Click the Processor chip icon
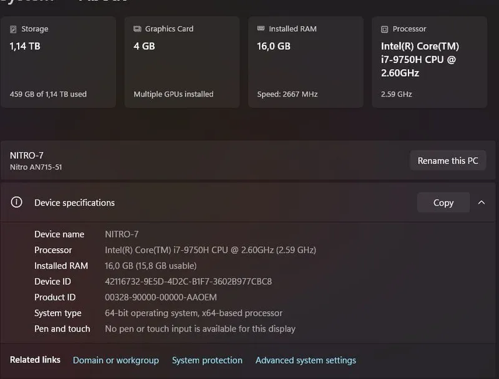This screenshot has width=499, height=379. [384, 29]
